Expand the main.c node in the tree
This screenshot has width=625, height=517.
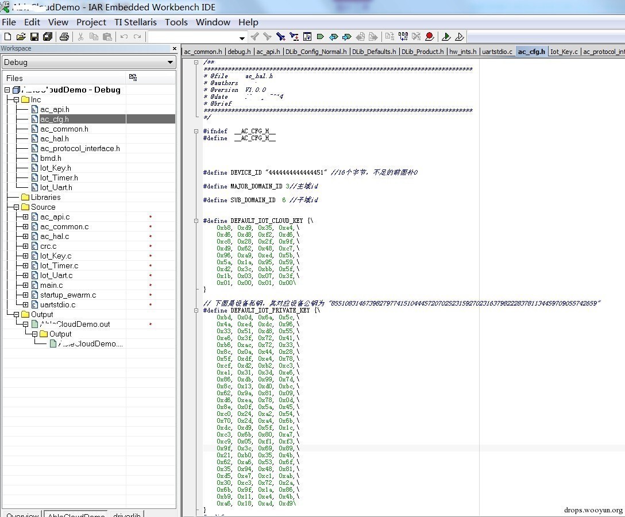(x=25, y=285)
